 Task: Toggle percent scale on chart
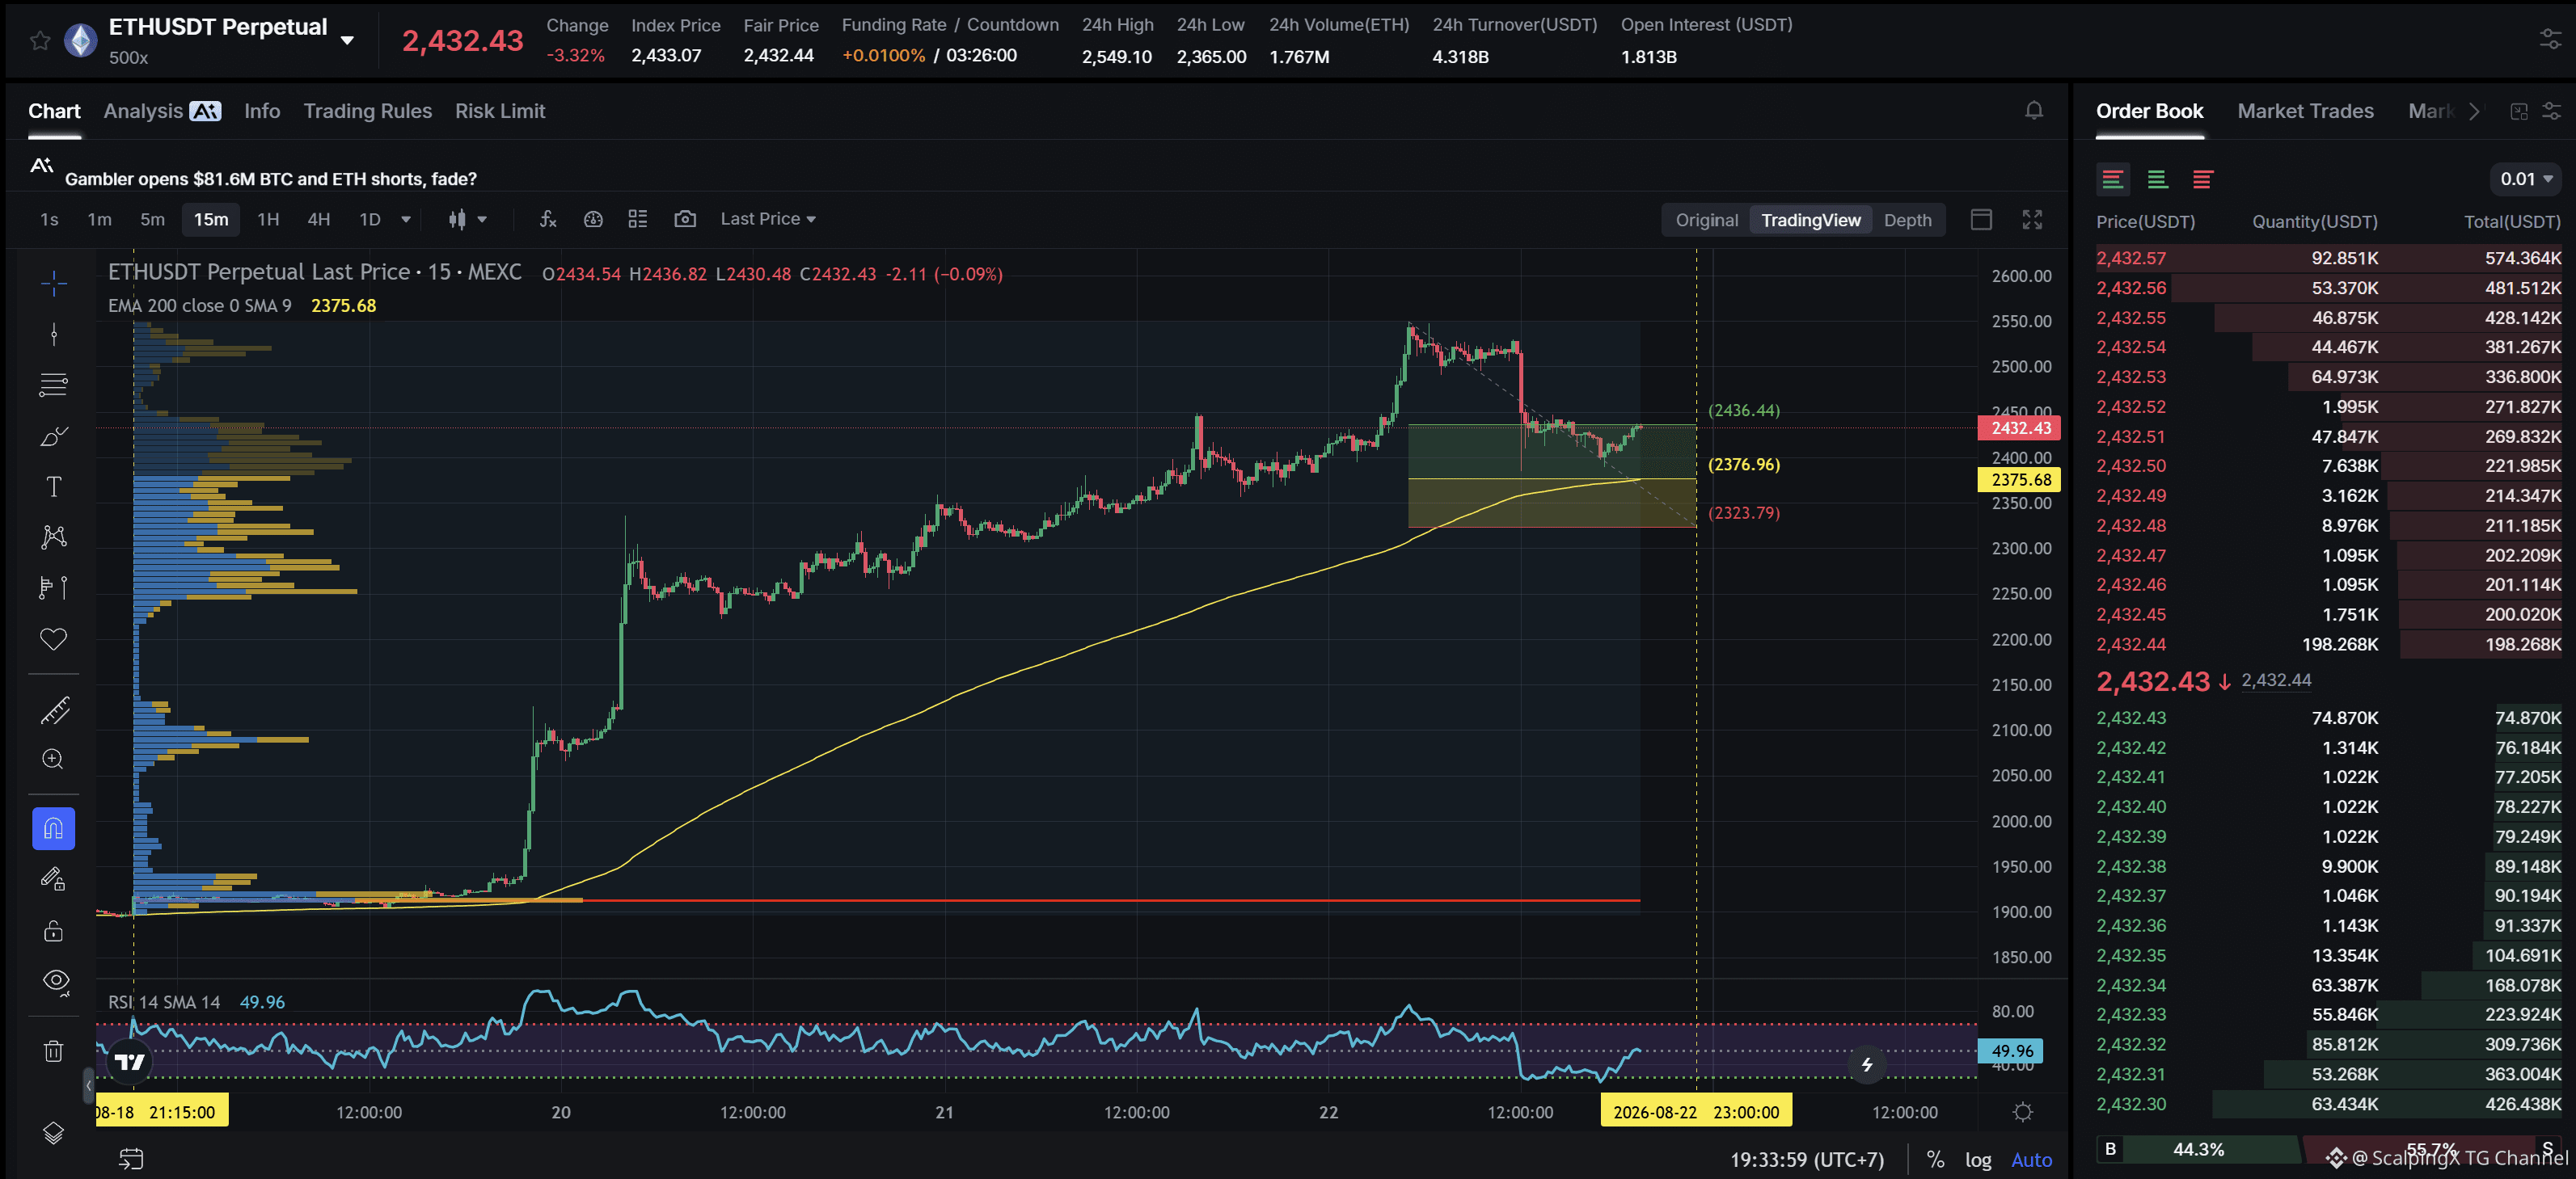(x=1936, y=1160)
